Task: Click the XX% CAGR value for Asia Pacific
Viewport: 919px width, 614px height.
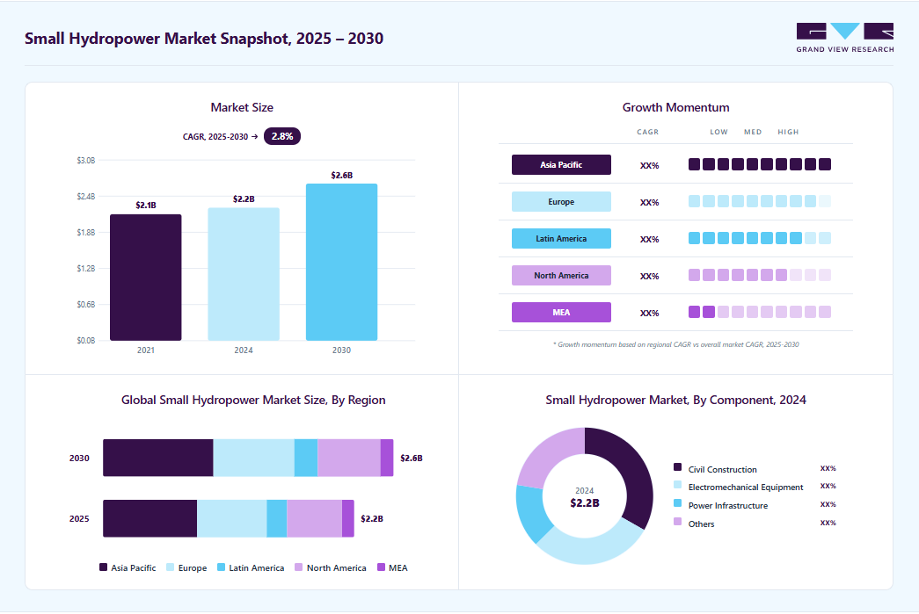Action: (649, 166)
